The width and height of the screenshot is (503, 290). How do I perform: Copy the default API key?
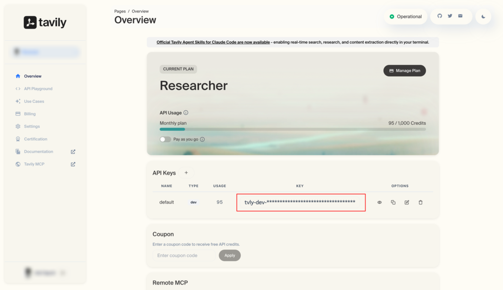[393, 203]
